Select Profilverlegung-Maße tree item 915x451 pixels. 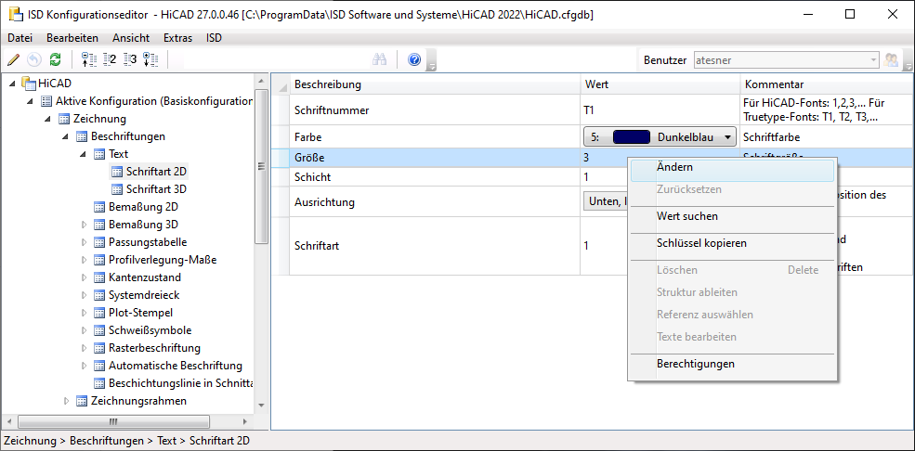point(163,260)
